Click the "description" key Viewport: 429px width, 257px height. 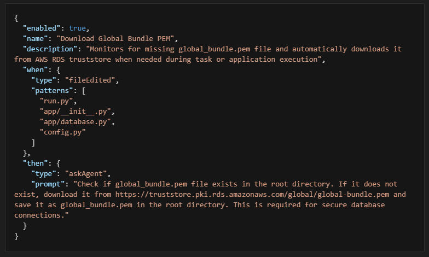[50, 49]
